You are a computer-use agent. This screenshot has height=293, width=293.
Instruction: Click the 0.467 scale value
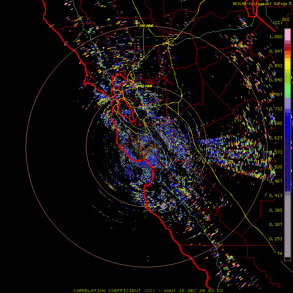pyautogui.click(x=276, y=181)
